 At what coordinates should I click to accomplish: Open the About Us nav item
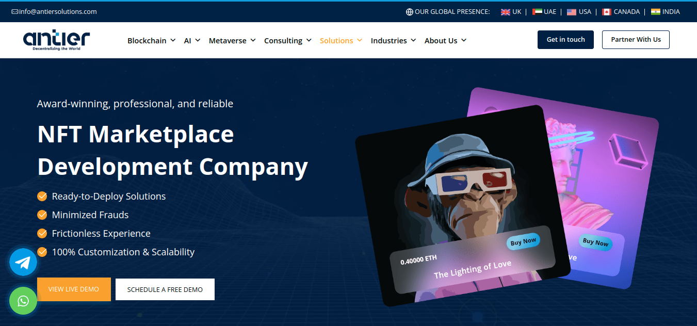tap(441, 40)
